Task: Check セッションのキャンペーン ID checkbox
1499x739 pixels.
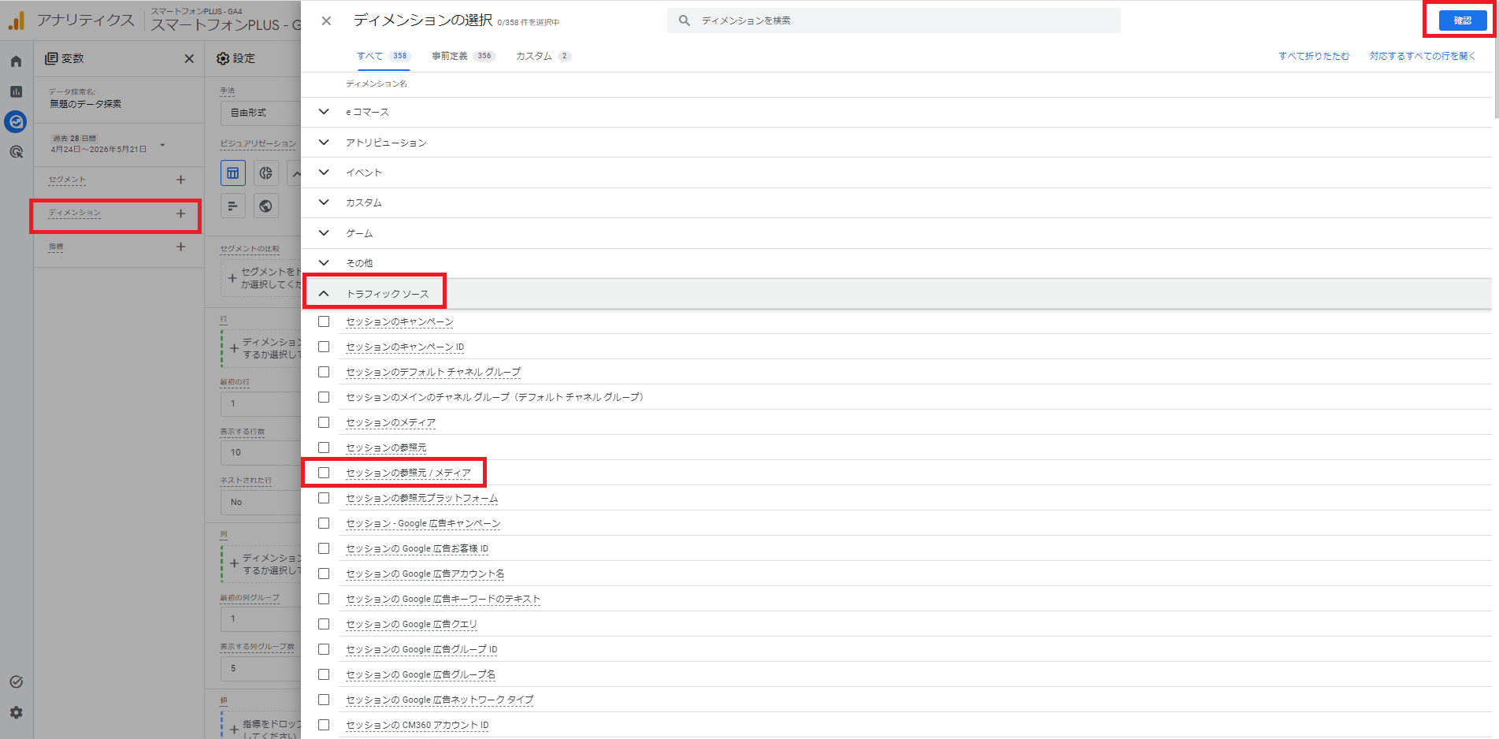Action: [324, 347]
